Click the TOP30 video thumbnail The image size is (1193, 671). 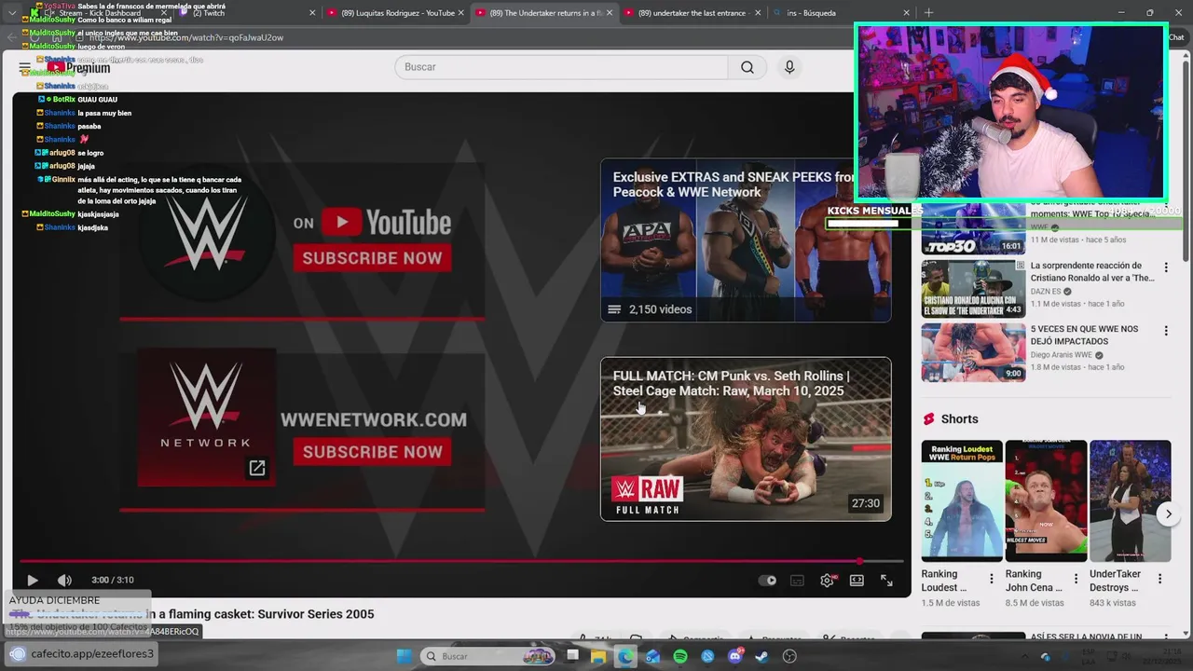(x=973, y=228)
